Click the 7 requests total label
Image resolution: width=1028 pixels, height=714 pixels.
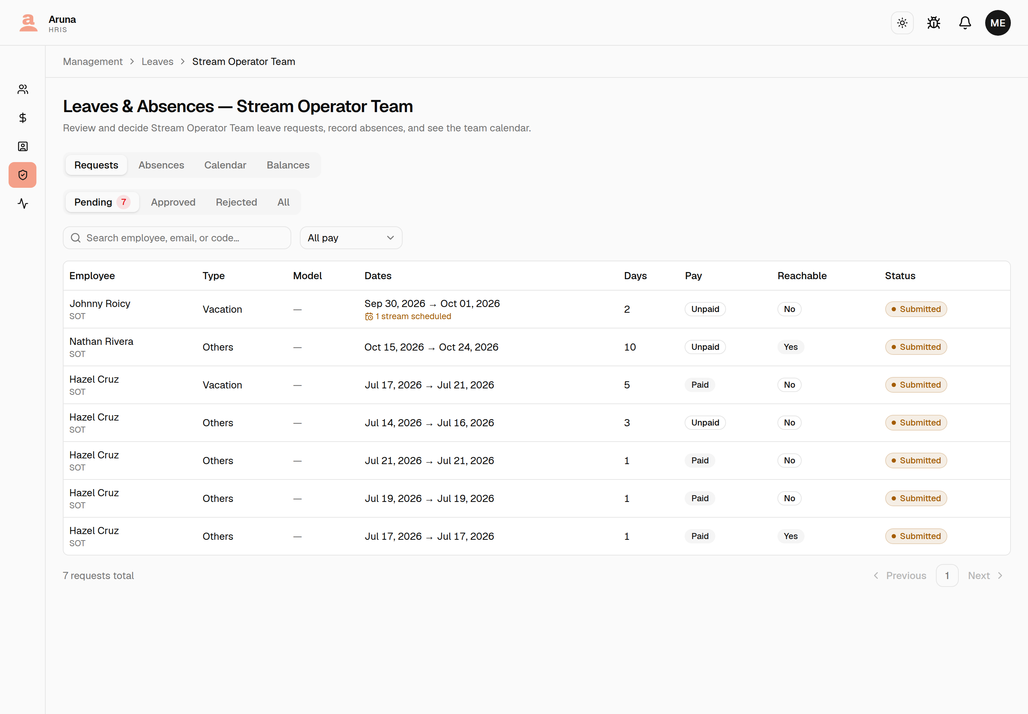click(x=99, y=576)
